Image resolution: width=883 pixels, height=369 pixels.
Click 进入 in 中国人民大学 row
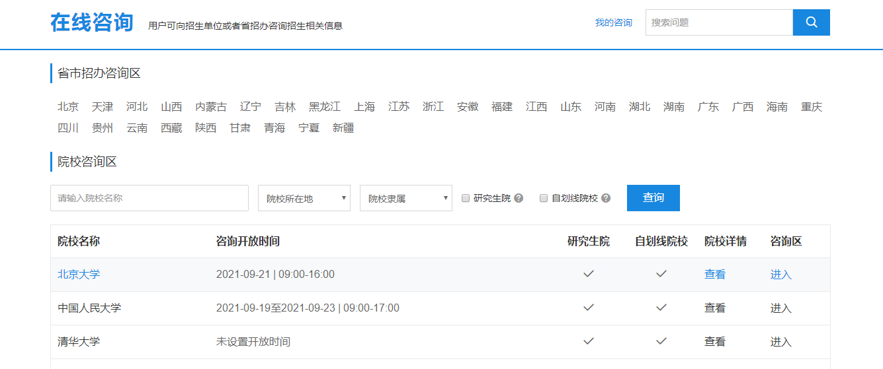click(x=781, y=308)
